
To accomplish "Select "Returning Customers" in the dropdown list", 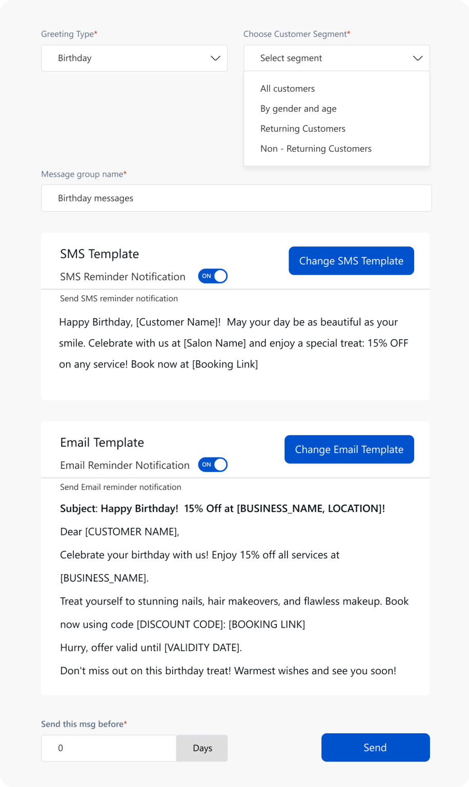I will tap(303, 128).
